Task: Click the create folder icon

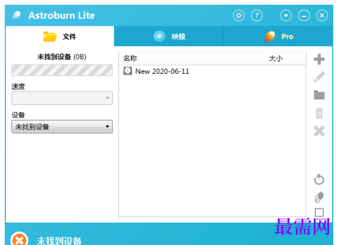Action: [x=319, y=95]
